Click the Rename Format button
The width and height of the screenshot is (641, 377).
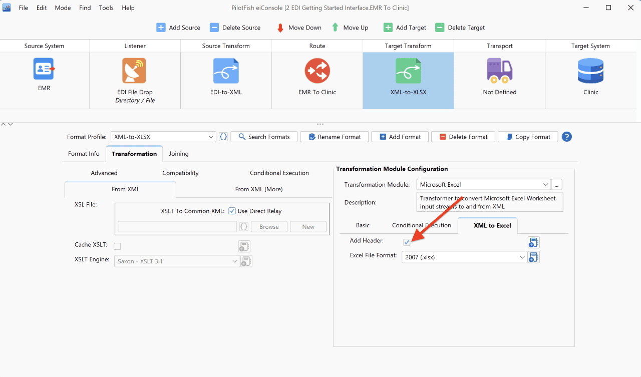(x=335, y=137)
